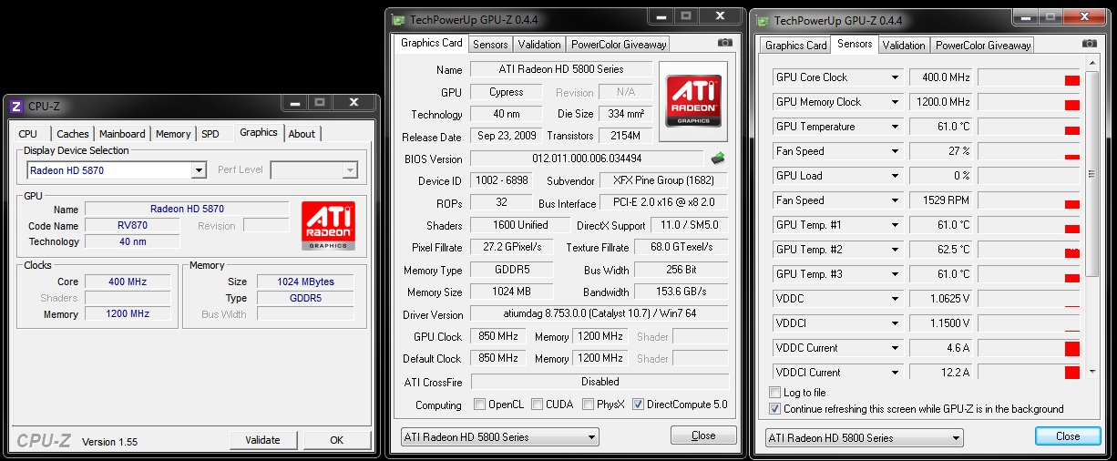Click the OK button in CPU-Z
The height and width of the screenshot is (461, 1117).
coord(337,440)
